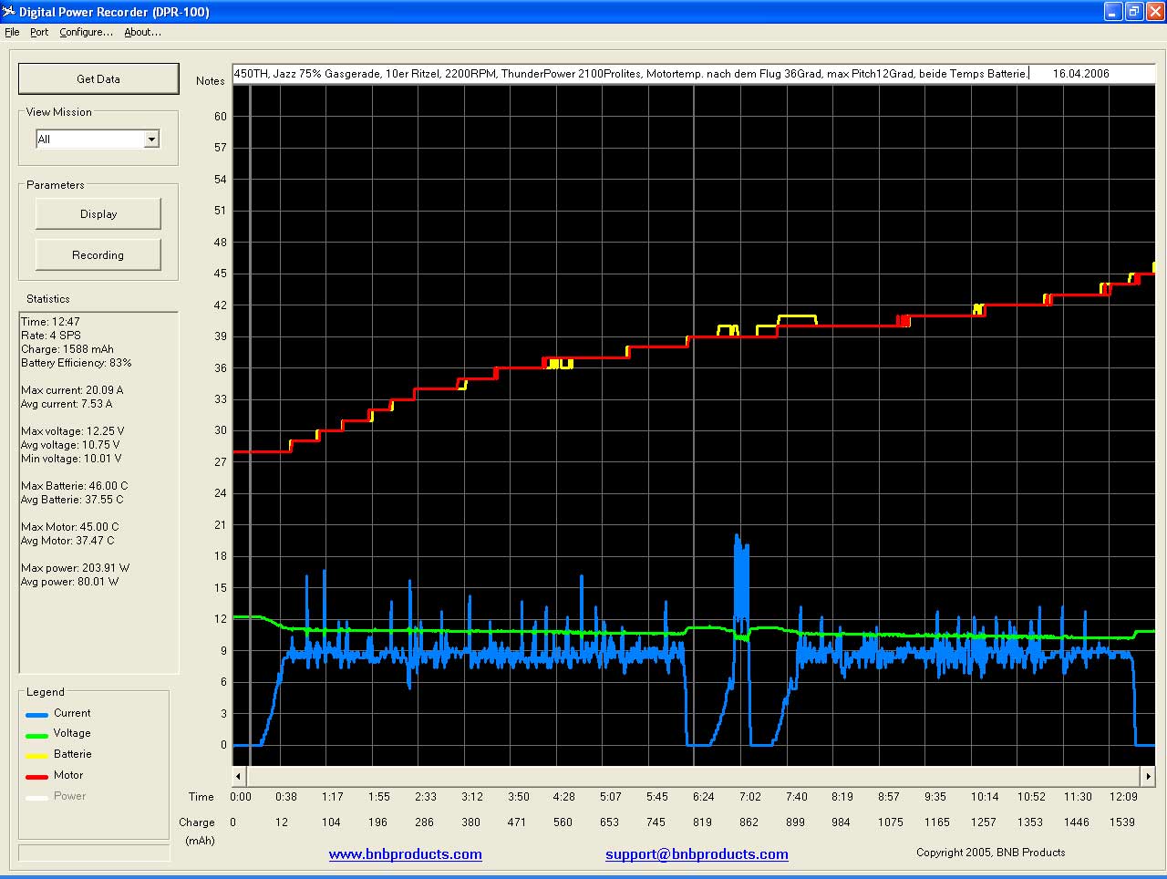
Task: Click the yellow Batterie legend swatch
Action: click(x=36, y=756)
